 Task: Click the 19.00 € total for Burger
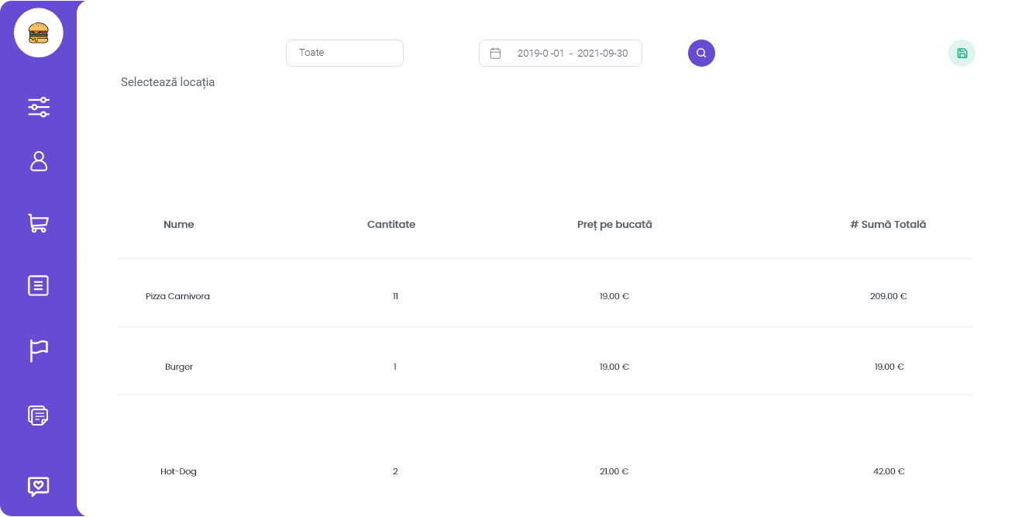pyautogui.click(x=889, y=367)
